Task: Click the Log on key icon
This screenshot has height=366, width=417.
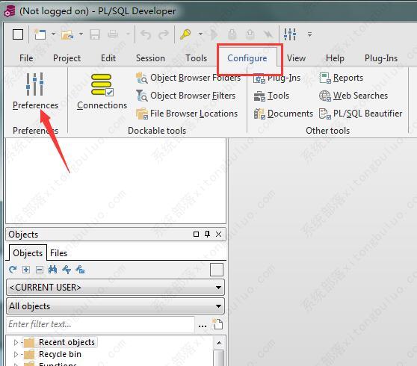Action: click(185, 34)
